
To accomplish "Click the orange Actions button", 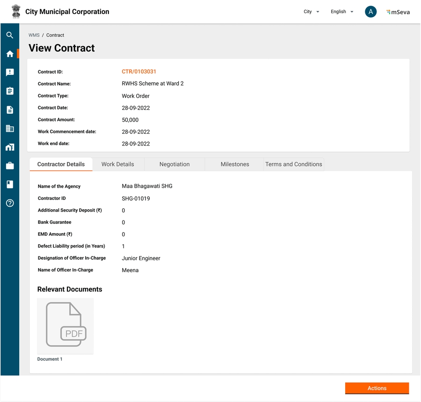I will (x=377, y=388).
